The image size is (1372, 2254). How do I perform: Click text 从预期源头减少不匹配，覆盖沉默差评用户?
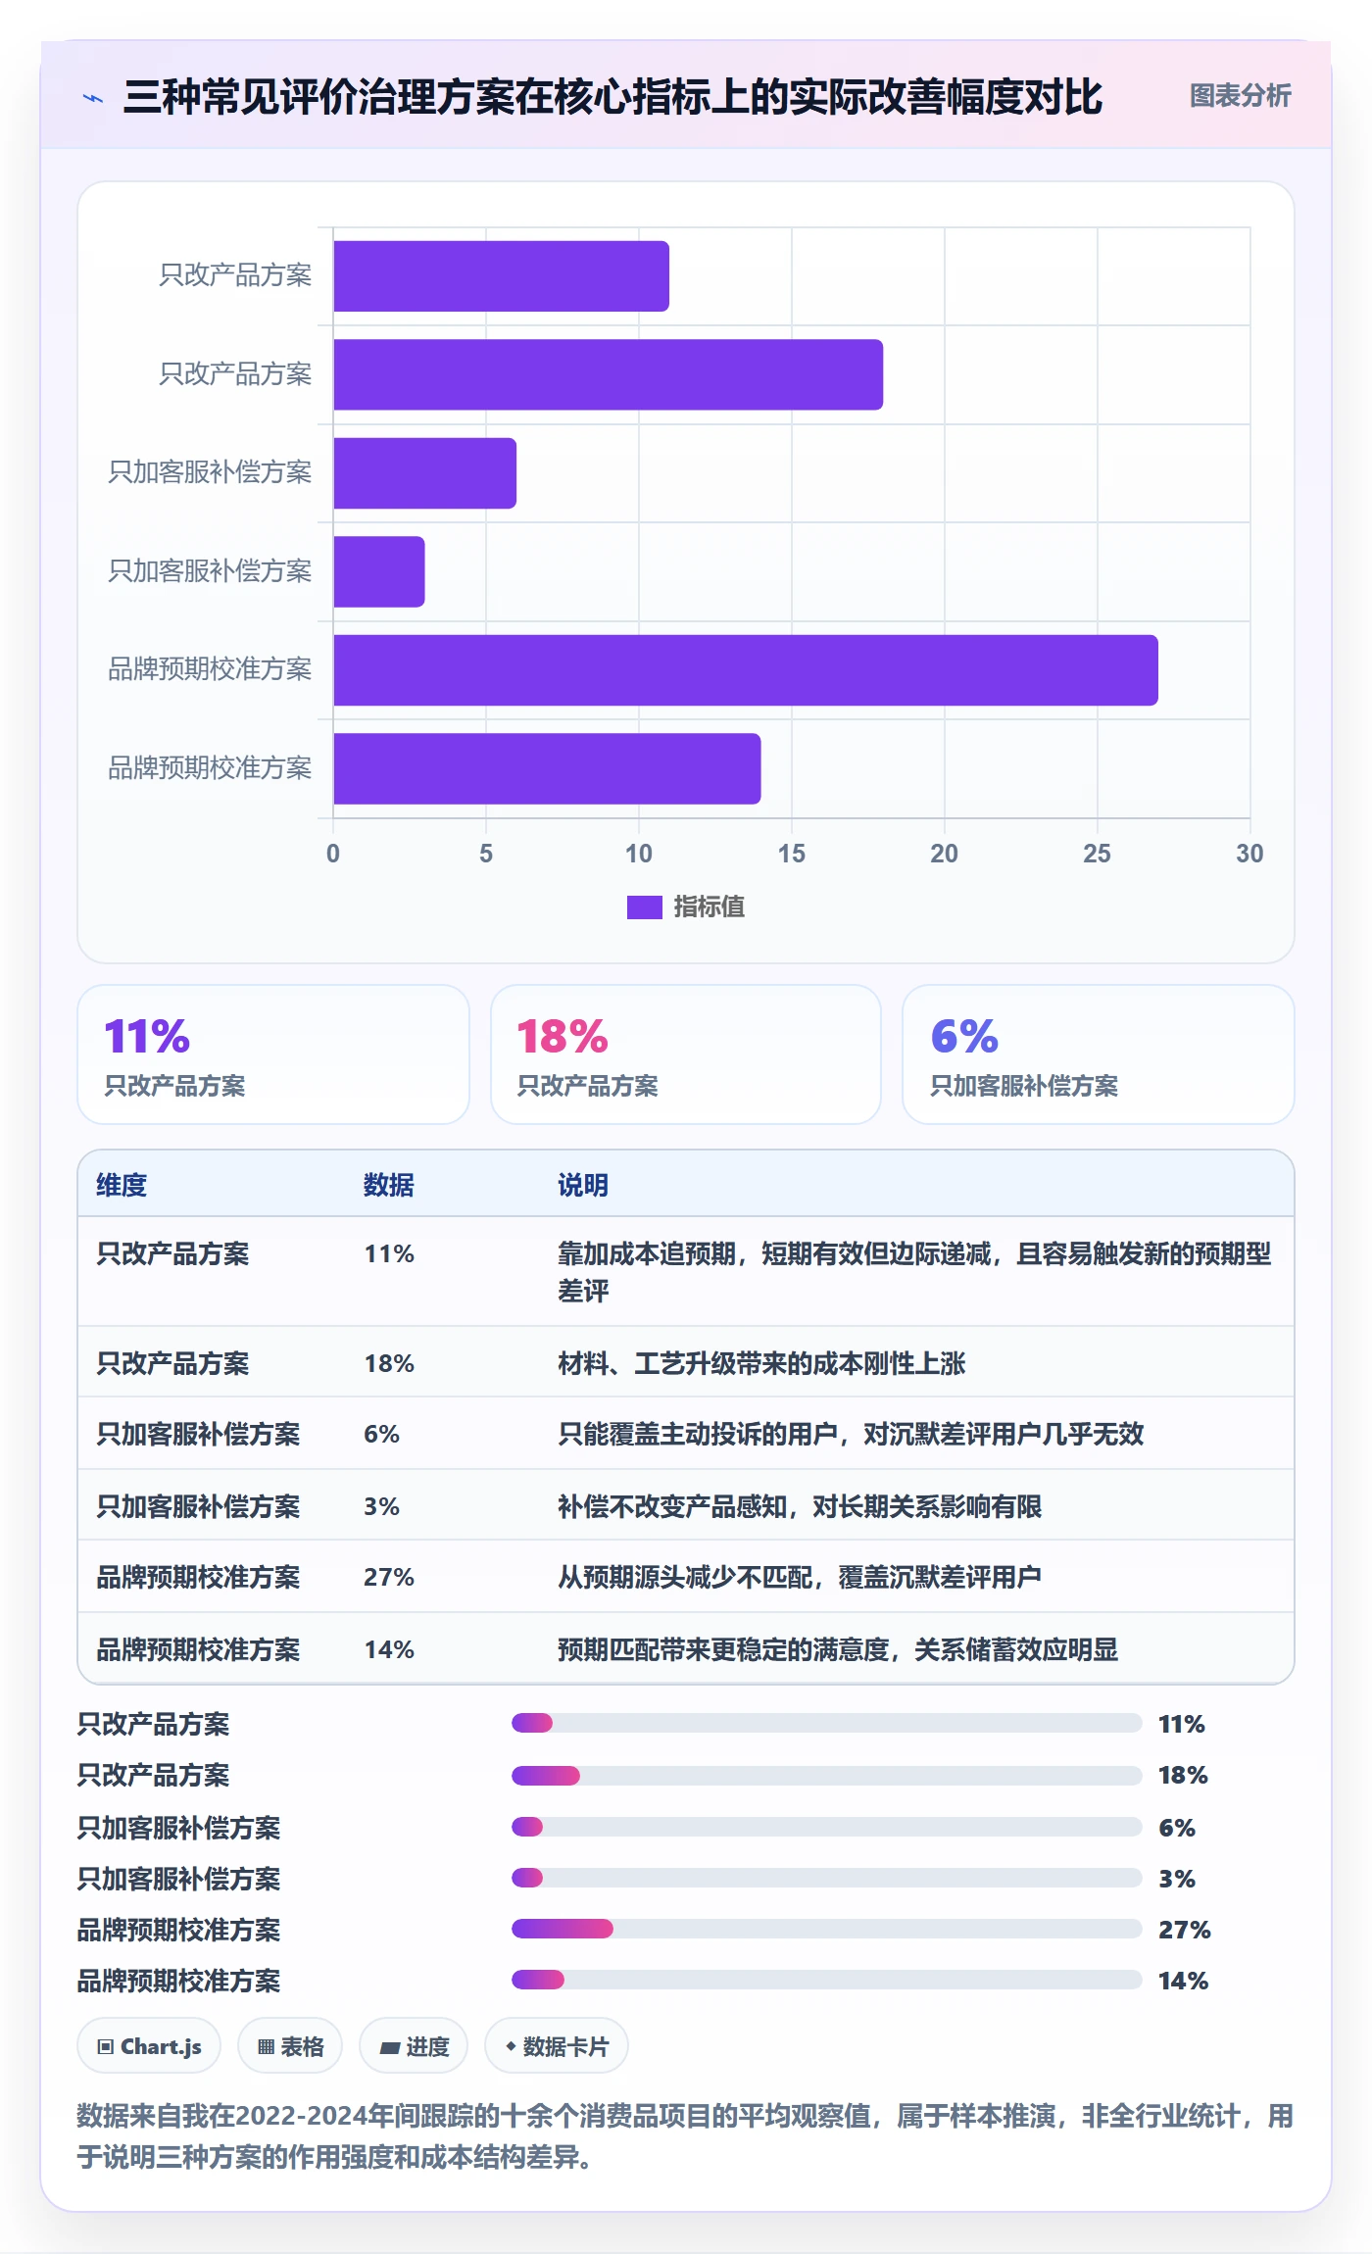click(800, 1577)
